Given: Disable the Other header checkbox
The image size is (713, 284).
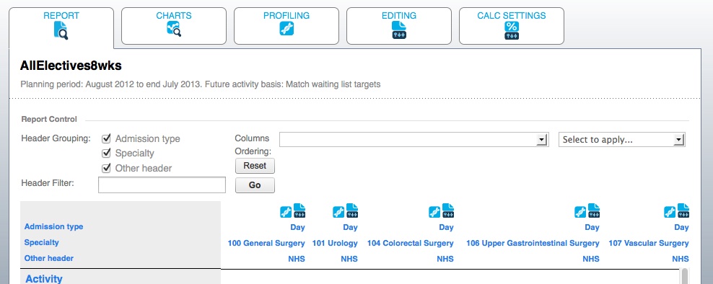Looking at the screenshot, I should click(106, 168).
